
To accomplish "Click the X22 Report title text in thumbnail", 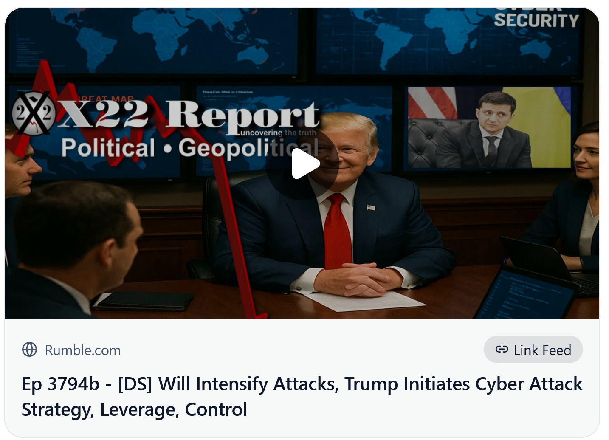I will (189, 115).
